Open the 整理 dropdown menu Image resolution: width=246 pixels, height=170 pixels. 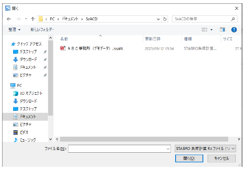coord(14,30)
